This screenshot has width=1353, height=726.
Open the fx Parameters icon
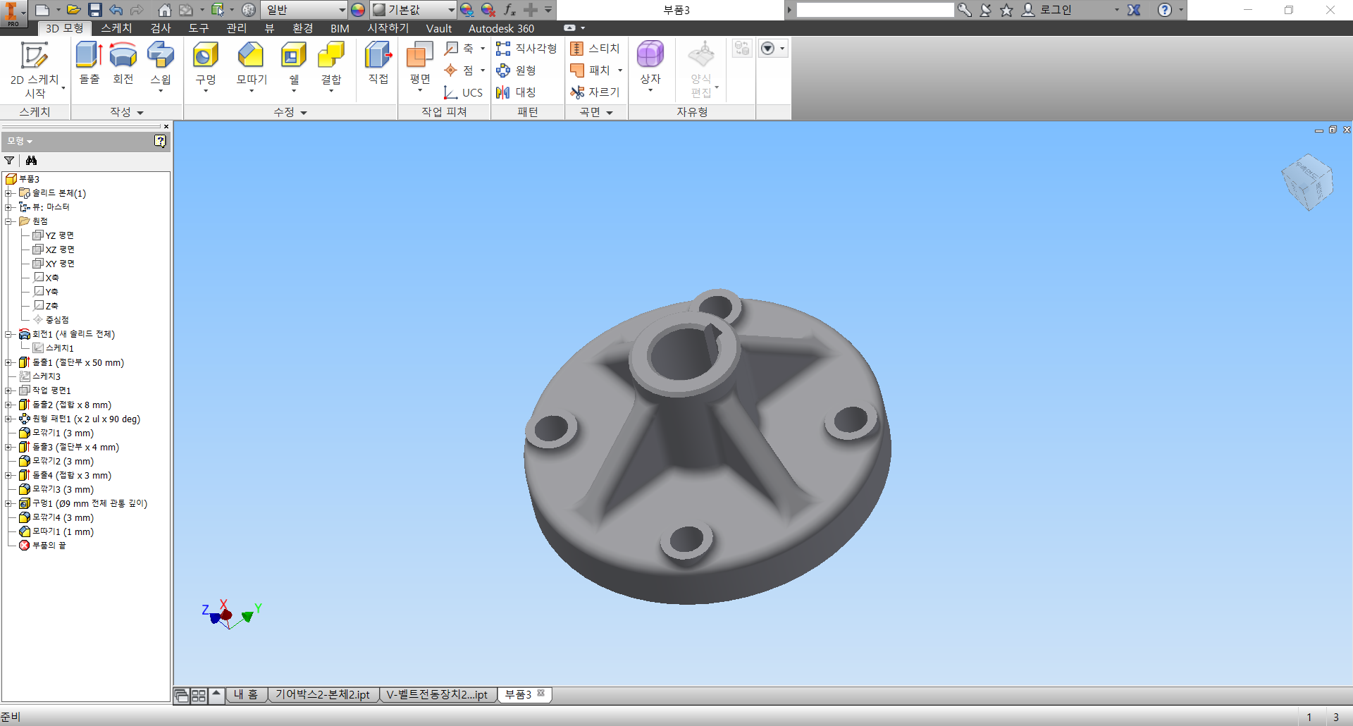coord(509,10)
